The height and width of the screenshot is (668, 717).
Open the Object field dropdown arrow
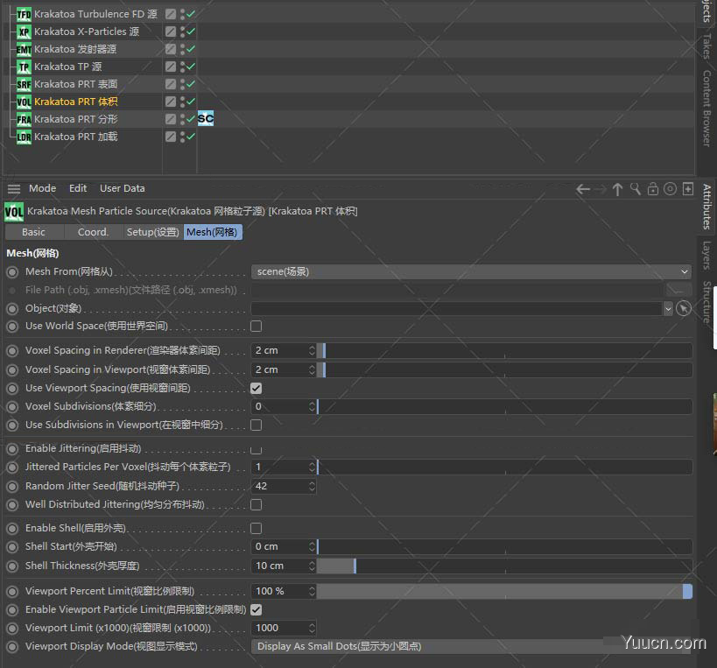[668, 309]
